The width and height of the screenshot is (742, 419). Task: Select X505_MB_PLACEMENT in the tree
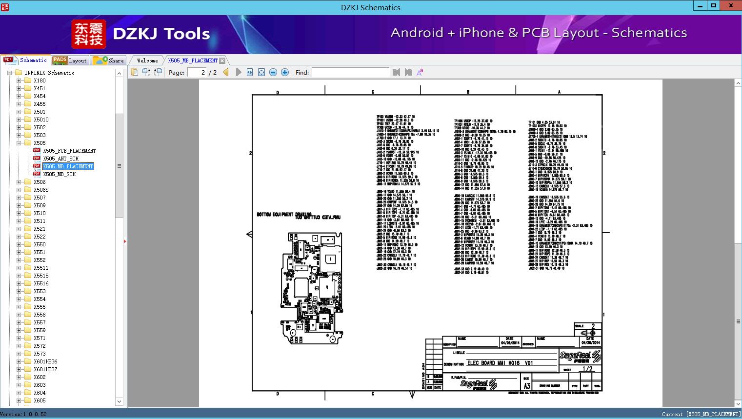[68, 166]
